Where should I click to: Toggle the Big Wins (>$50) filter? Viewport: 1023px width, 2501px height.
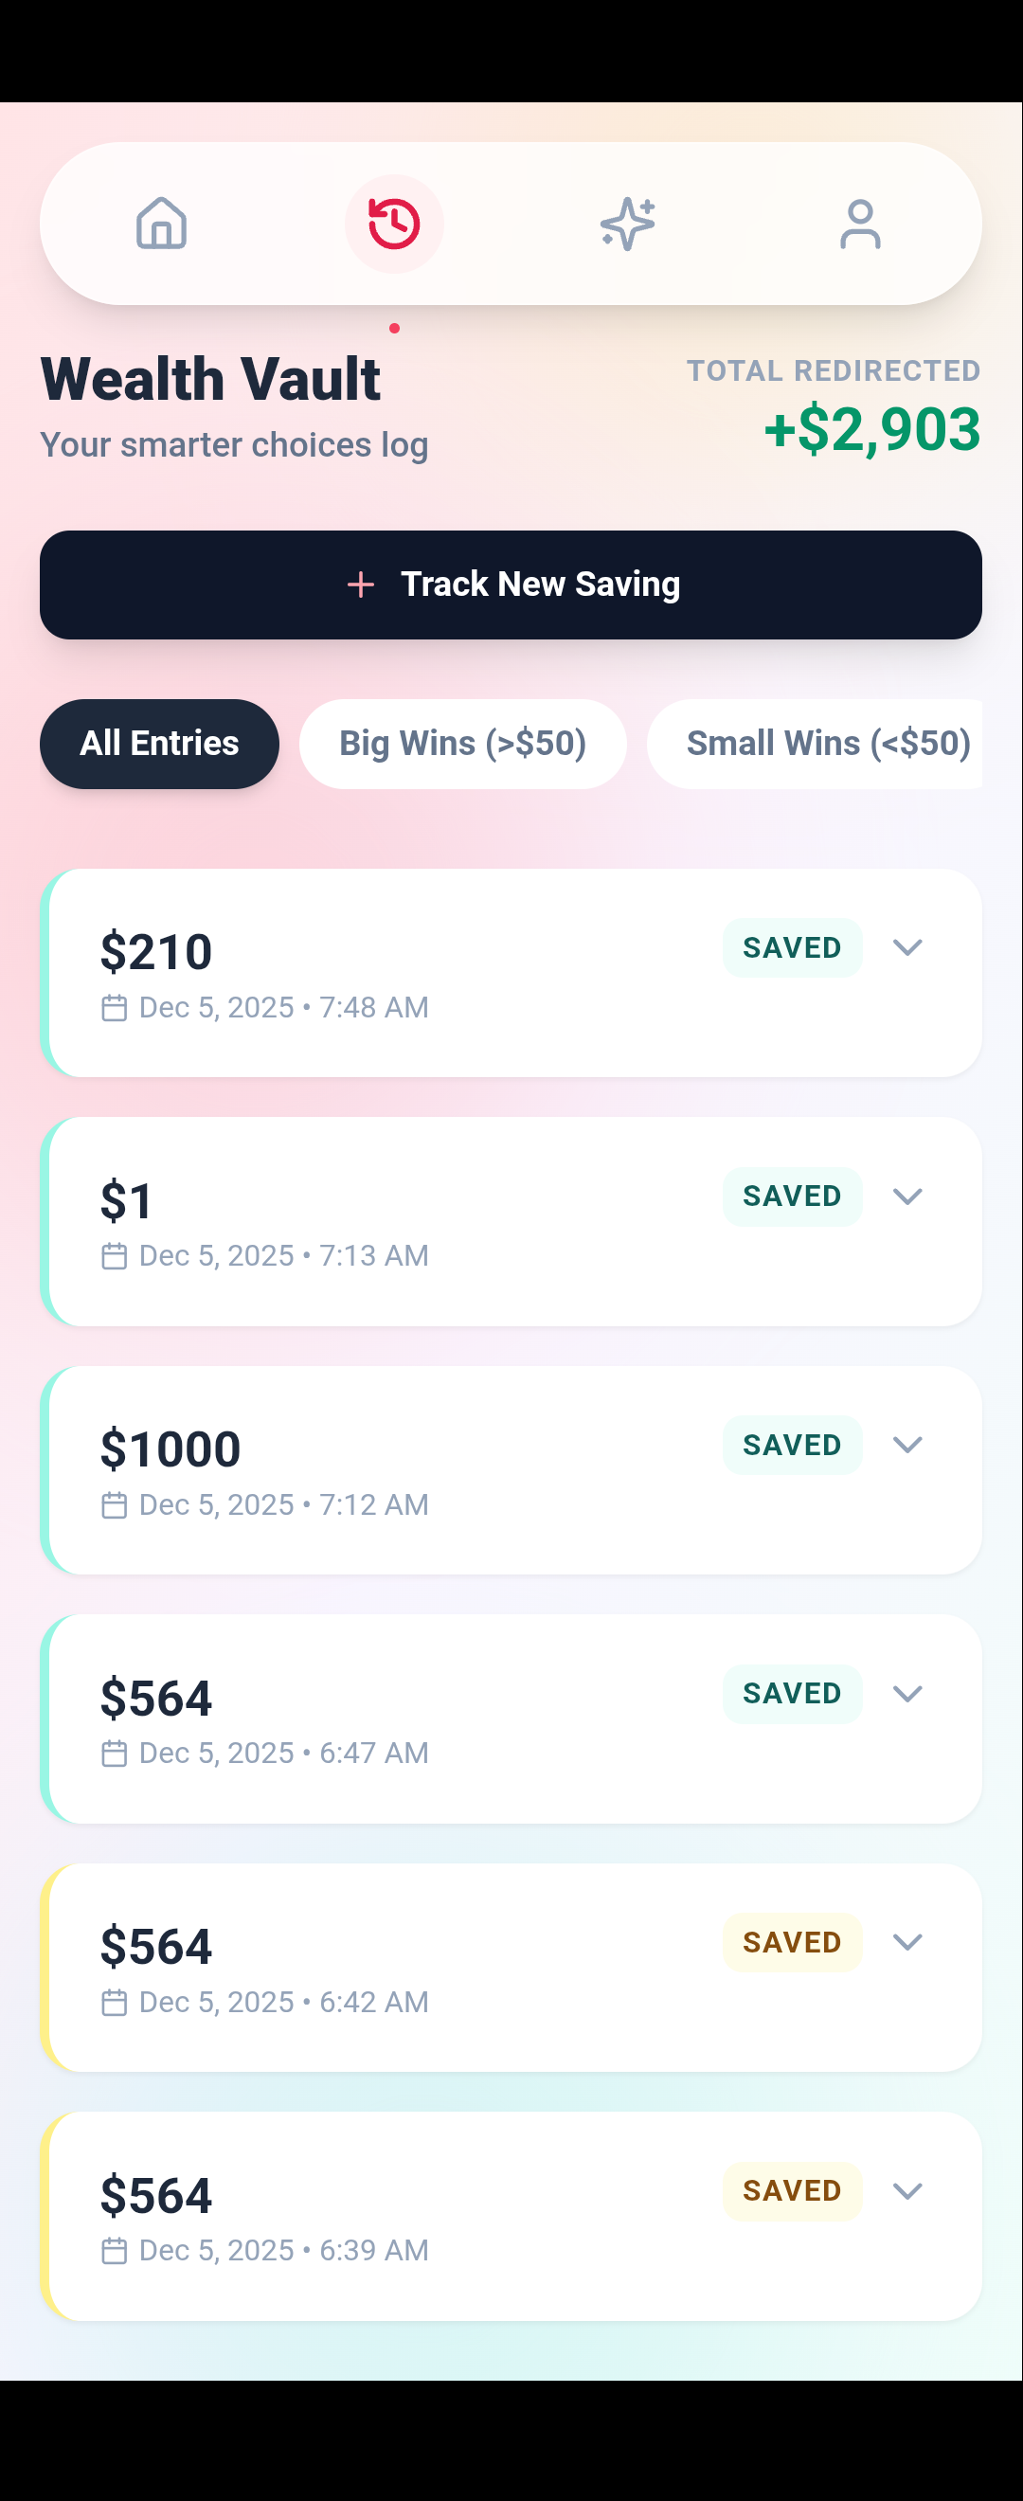(462, 744)
